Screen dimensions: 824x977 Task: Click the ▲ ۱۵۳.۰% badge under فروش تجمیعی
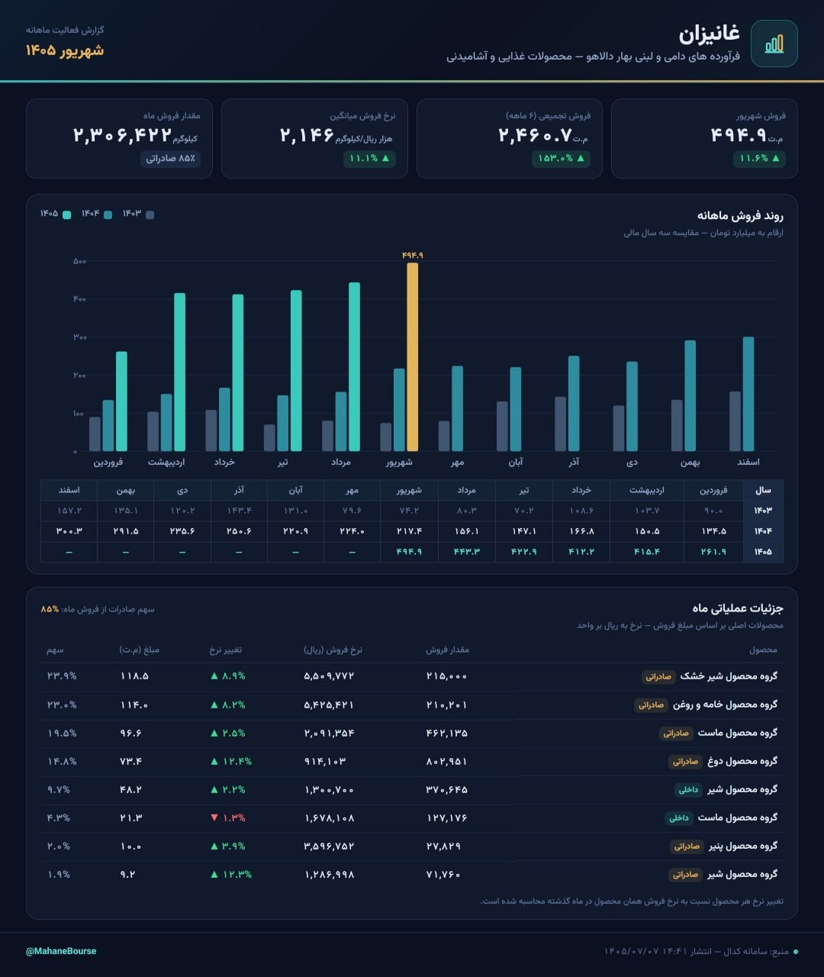click(562, 159)
